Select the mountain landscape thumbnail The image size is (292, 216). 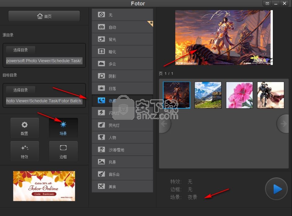click(208, 95)
